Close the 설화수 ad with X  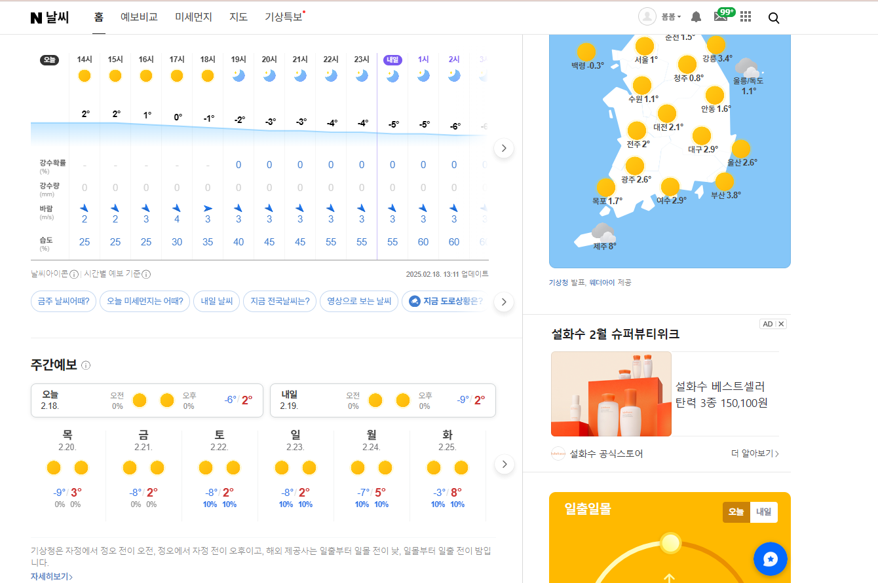pos(781,324)
